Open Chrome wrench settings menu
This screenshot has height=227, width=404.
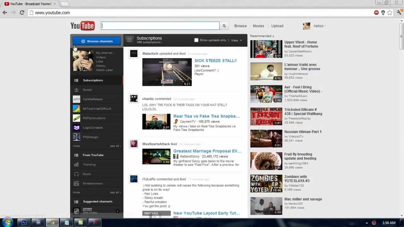[x=399, y=13]
